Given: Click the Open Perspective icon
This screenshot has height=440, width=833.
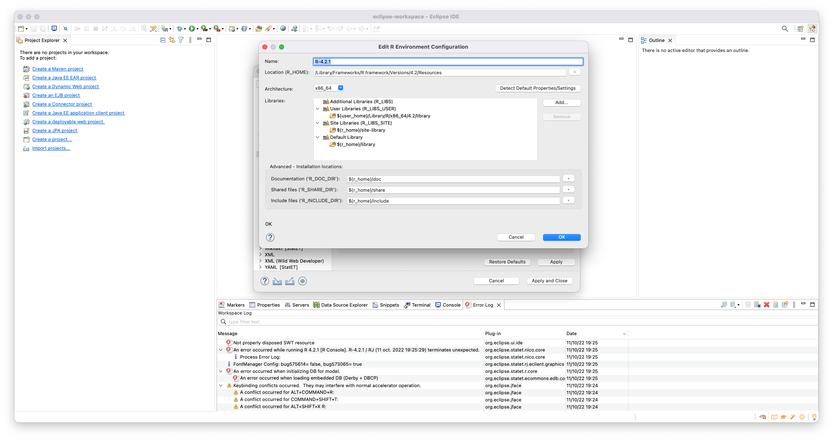Looking at the screenshot, I should 800,29.
